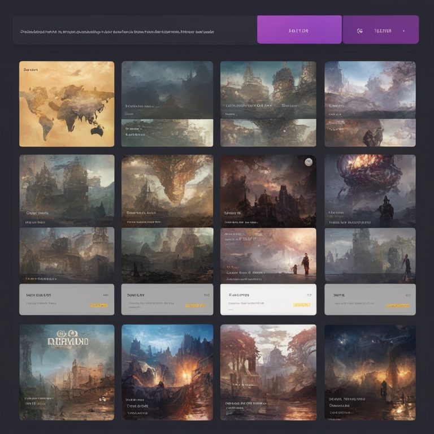Click the round badge on the dark ruined city card
434x434 pixels.
pyautogui.click(x=308, y=162)
